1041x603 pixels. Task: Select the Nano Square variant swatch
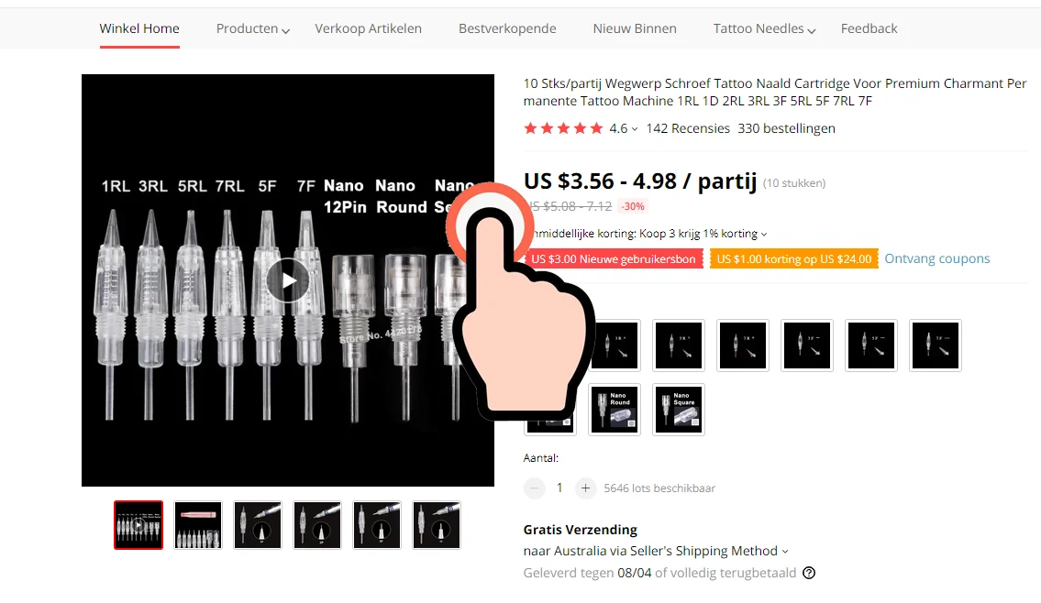pyautogui.click(x=679, y=410)
